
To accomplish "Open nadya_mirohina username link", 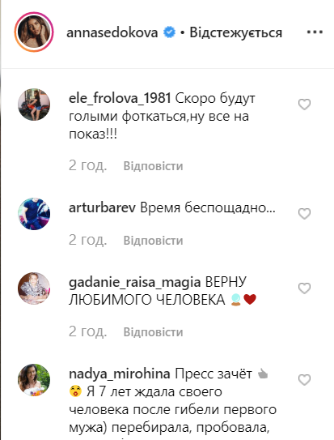I will 120,374.
